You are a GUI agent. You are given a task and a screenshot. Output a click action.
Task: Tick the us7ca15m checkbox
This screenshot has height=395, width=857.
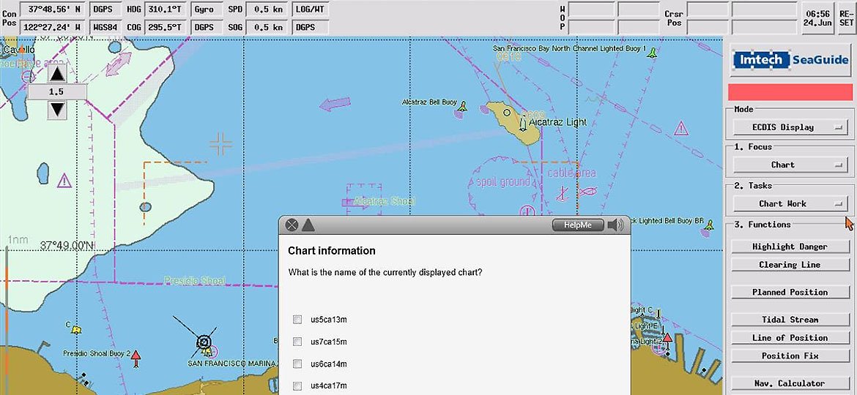(x=297, y=342)
